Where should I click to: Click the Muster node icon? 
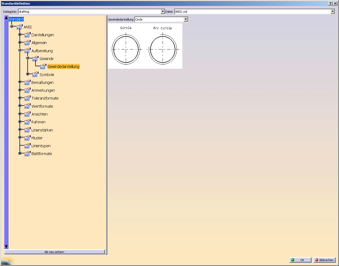click(x=27, y=138)
